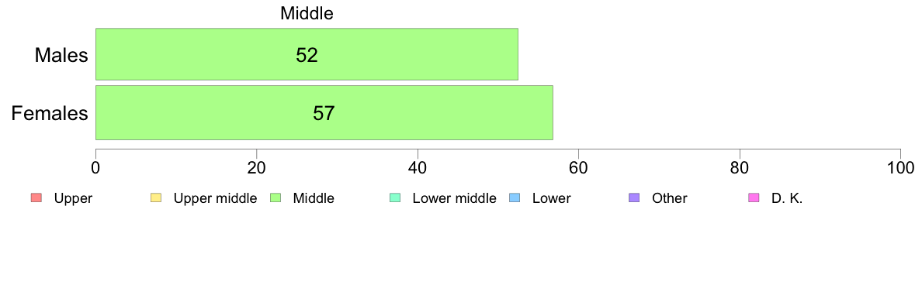Click the Lower middle legend text

click(x=455, y=198)
